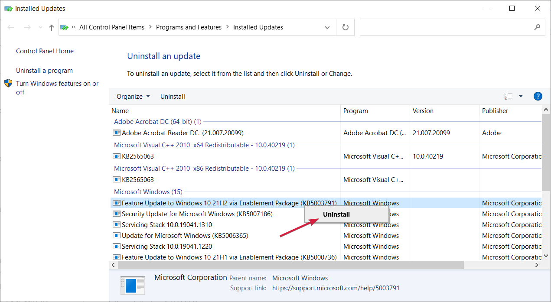The image size is (551, 302).
Task: Open the Uninstall a program link
Action: (44, 70)
